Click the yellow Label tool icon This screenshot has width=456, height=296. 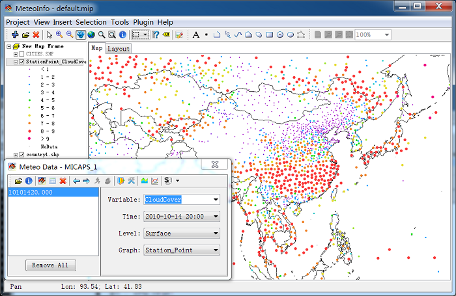pyautogui.click(x=166, y=34)
